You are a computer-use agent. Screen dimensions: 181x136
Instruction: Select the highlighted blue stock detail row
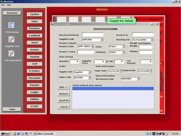coord(113,88)
